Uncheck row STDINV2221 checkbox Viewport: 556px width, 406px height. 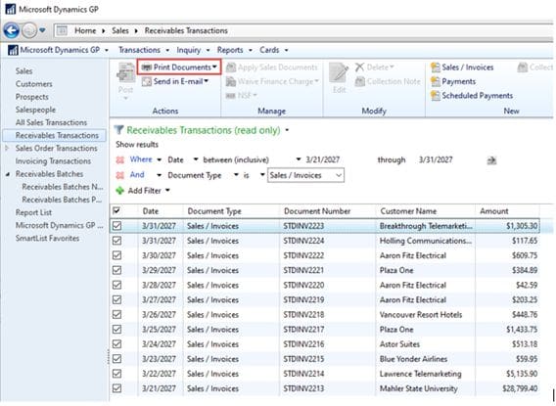(x=116, y=270)
